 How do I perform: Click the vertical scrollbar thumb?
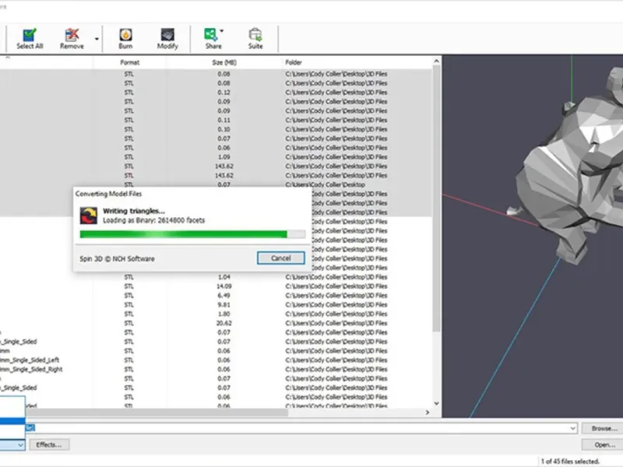(x=436, y=198)
